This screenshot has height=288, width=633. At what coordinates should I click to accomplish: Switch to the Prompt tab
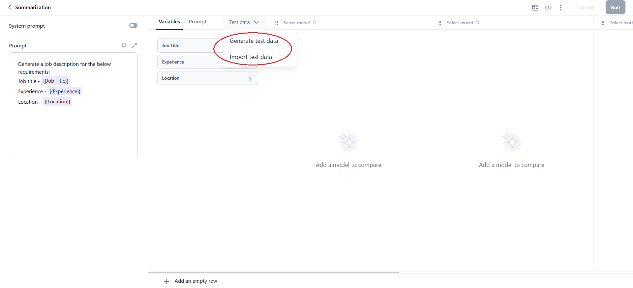(x=197, y=22)
